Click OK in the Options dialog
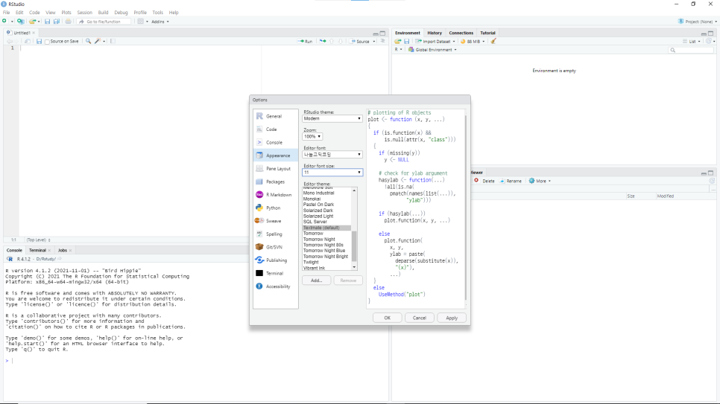This screenshot has width=720, height=404. (387, 318)
